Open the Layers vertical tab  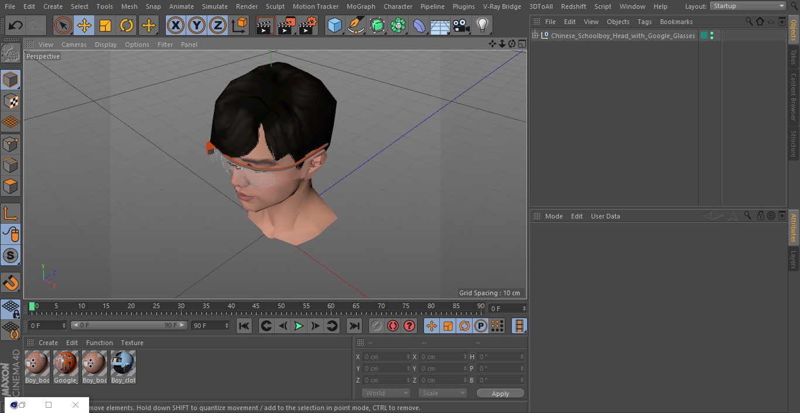[x=794, y=260]
